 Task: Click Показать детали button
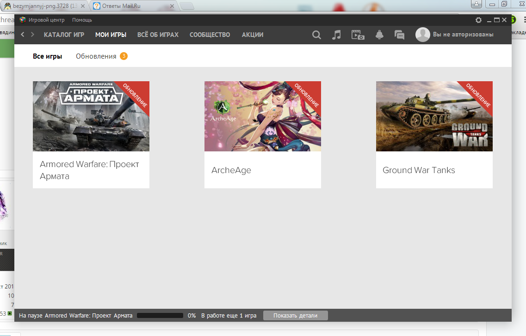295,316
